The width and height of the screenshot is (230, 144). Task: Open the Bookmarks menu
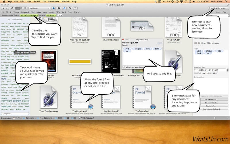coord(53,1)
